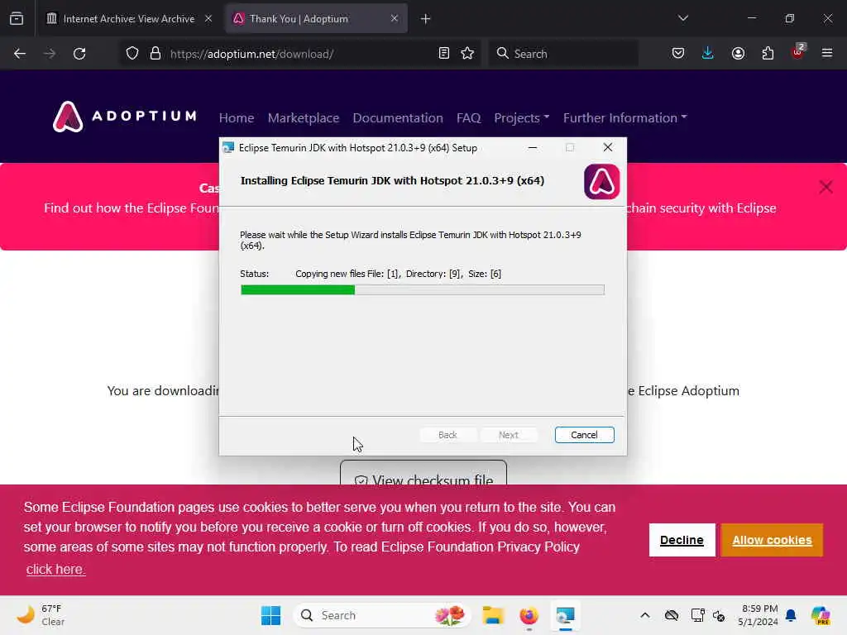Click the site padlock icon
This screenshot has width=847, height=635.
click(x=156, y=54)
